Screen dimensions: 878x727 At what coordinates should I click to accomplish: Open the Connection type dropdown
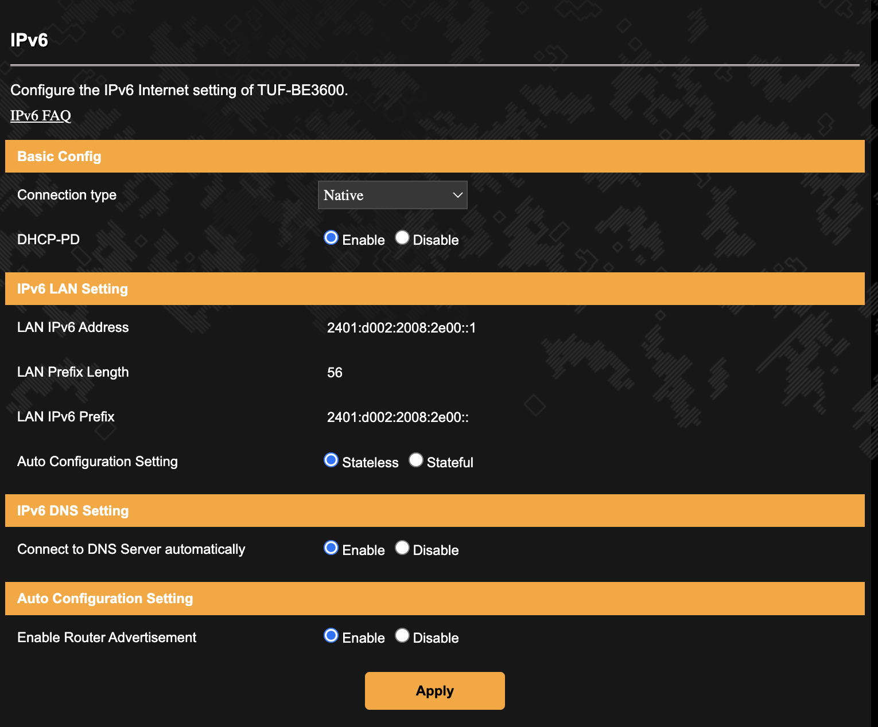tap(393, 195)
